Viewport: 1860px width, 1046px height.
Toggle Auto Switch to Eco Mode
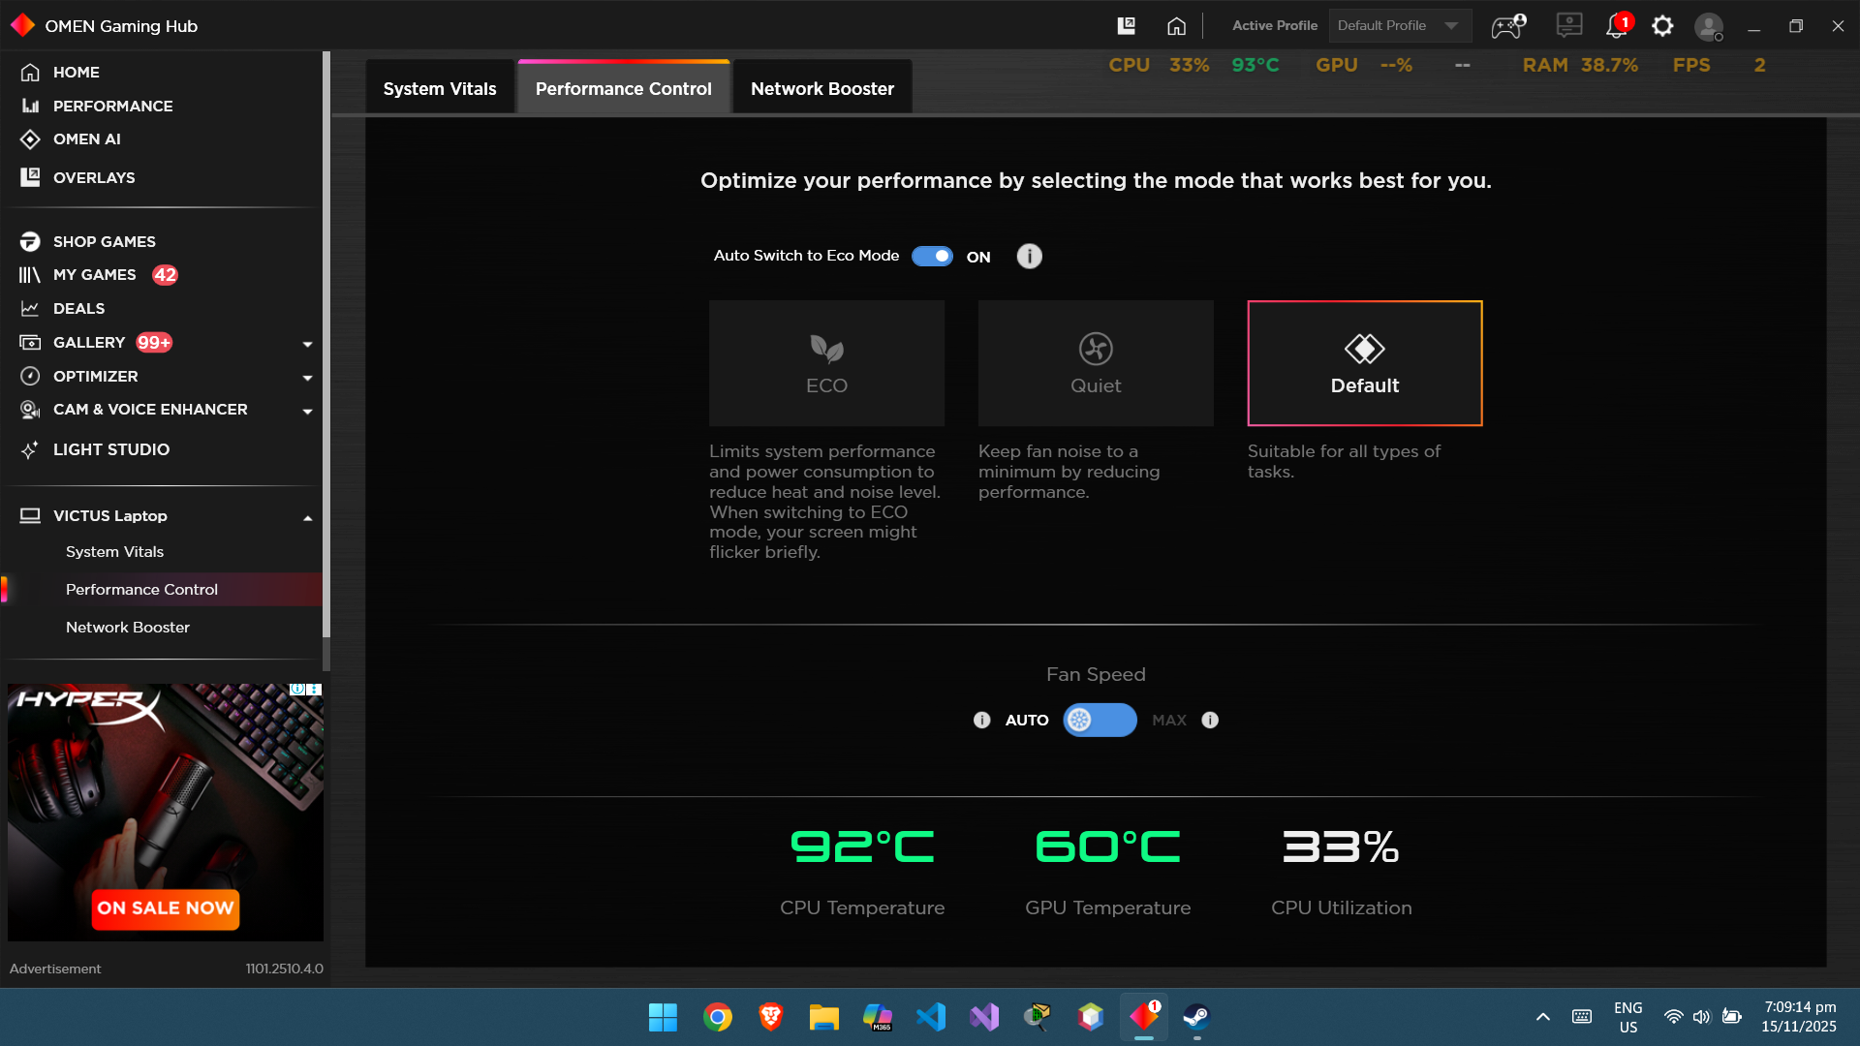point(932,256)
